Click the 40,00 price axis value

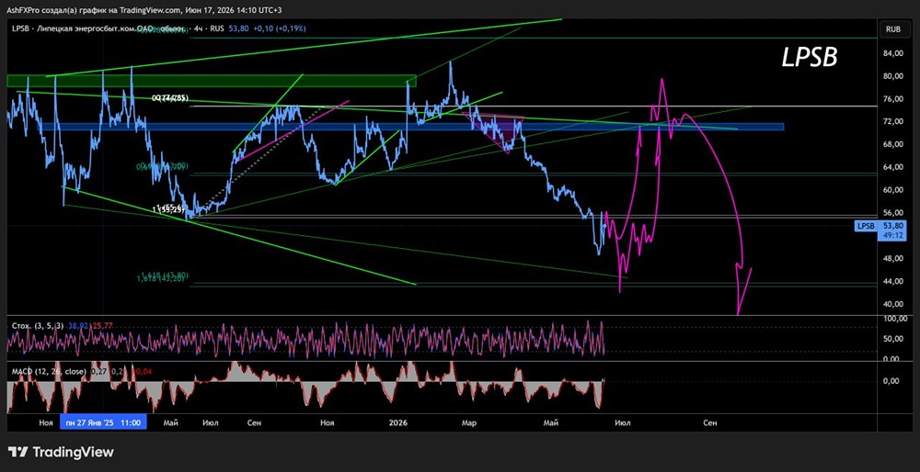click(x=895, y=305)
